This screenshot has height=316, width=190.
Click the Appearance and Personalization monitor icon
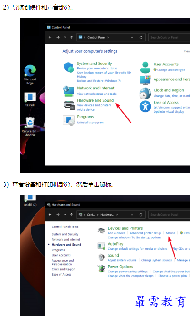(145, 80)
